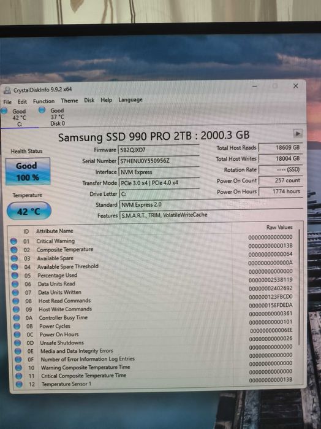321x429 pixels.
Task: Click status icon for Percentage Used row
Action: coord(15,276)
